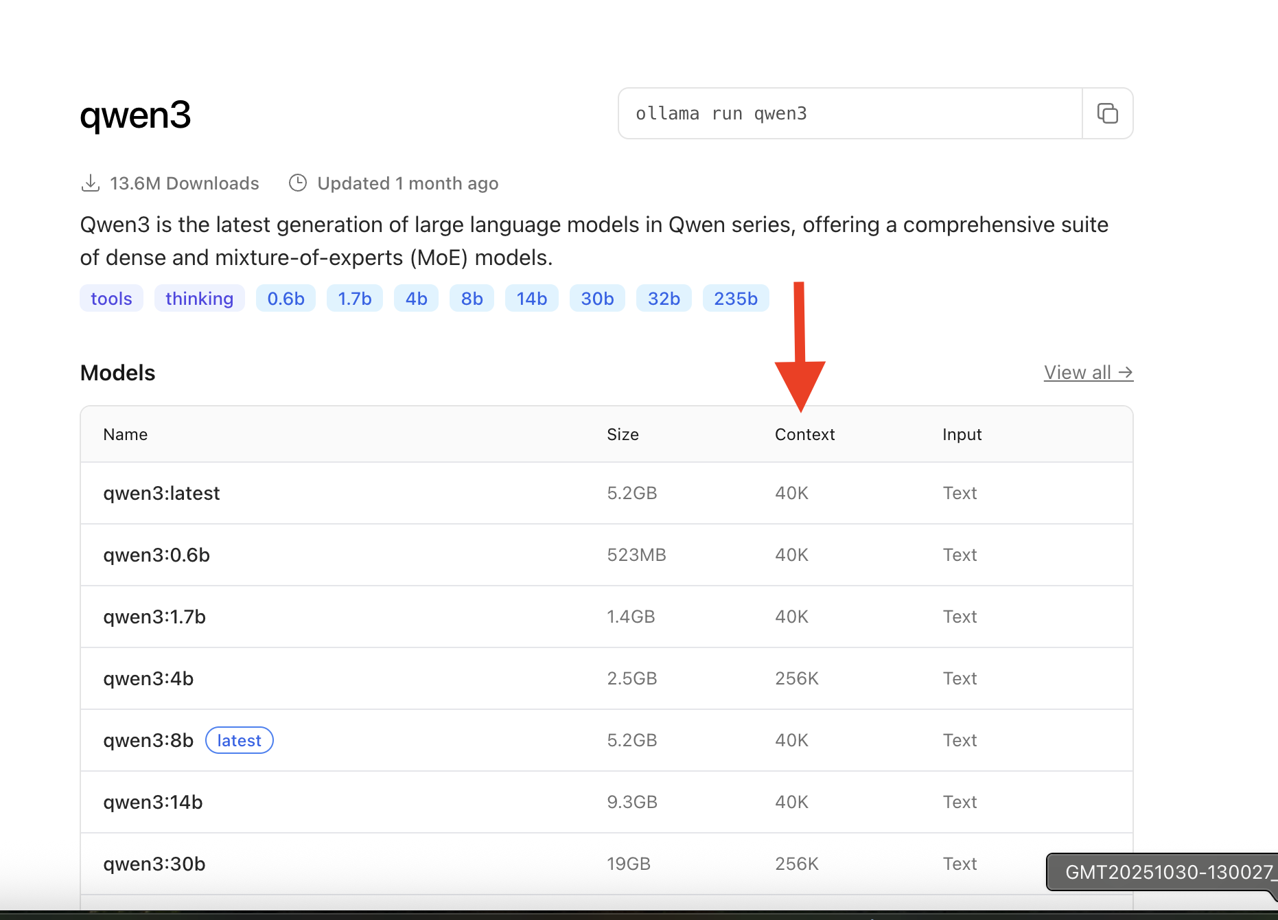Choose the 1.7b size tag

coord(354,299)
